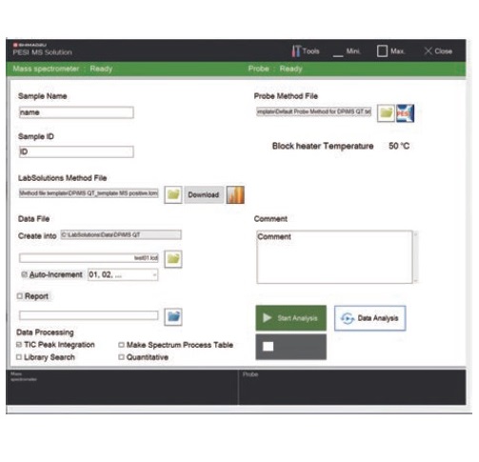Browse for Probe Method File folder icon

pyautogui.click(x=386, y=113)
